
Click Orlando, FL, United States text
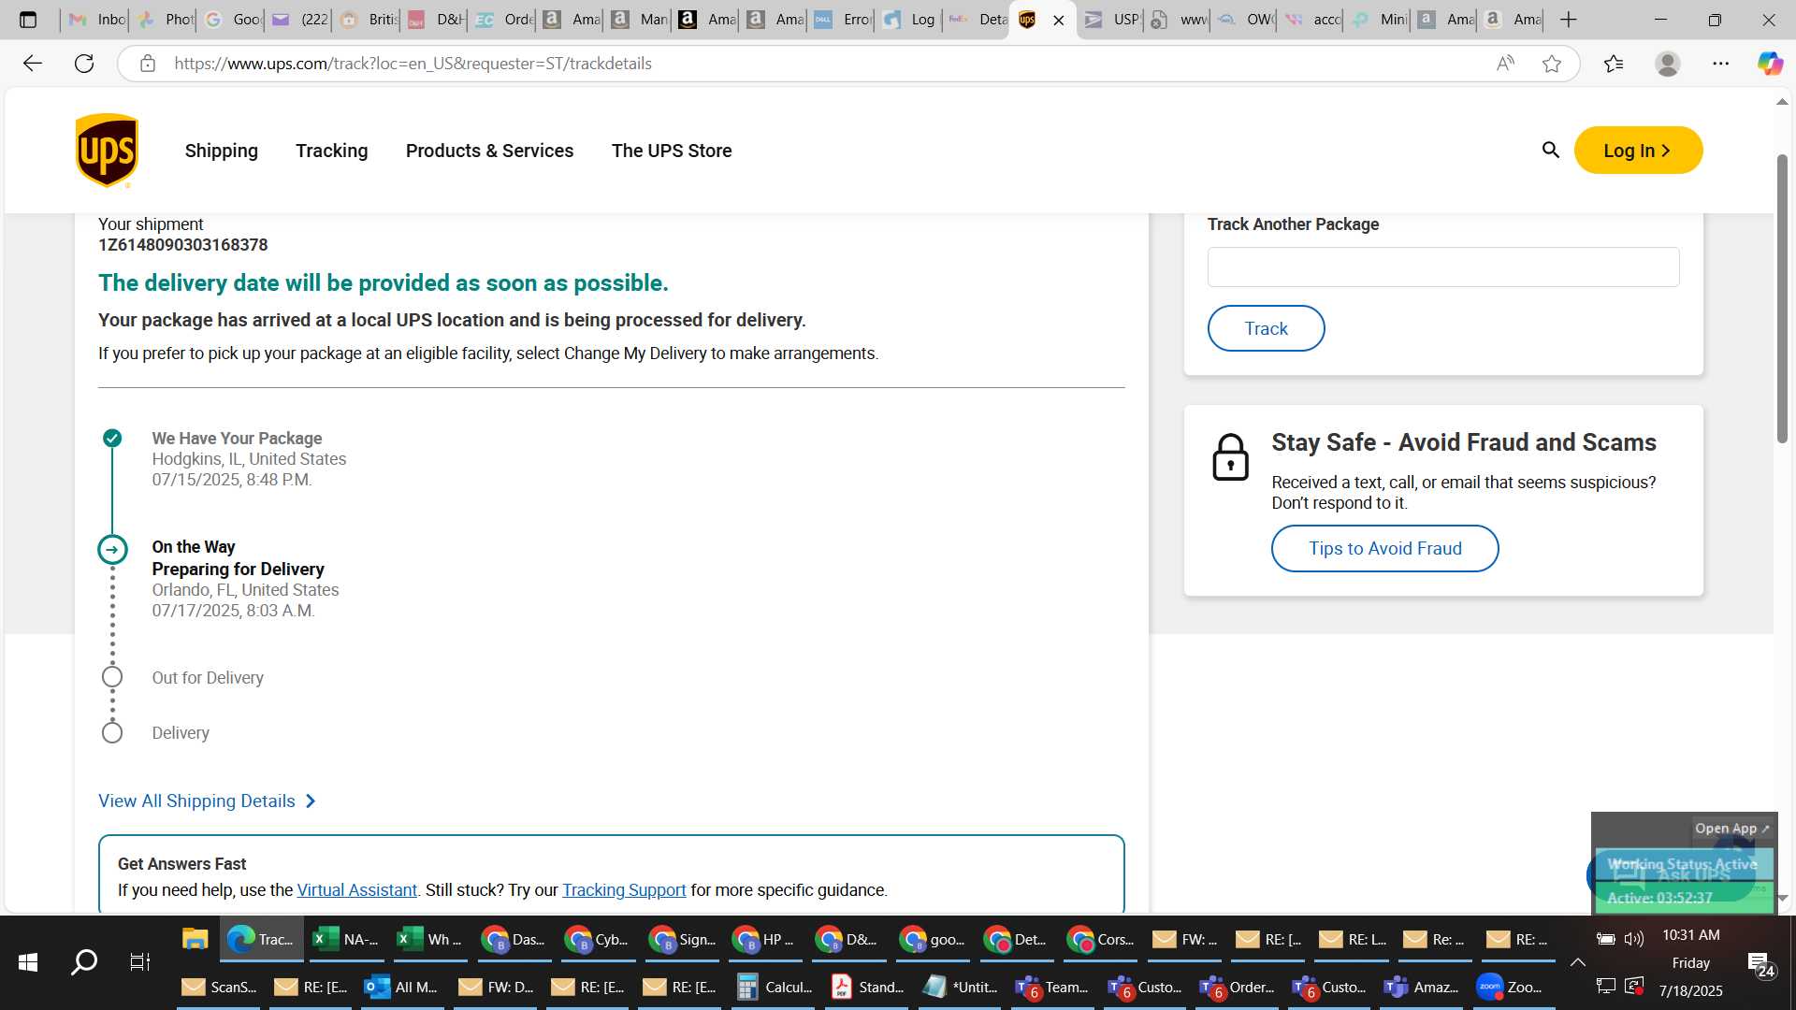tap(245, 590)
